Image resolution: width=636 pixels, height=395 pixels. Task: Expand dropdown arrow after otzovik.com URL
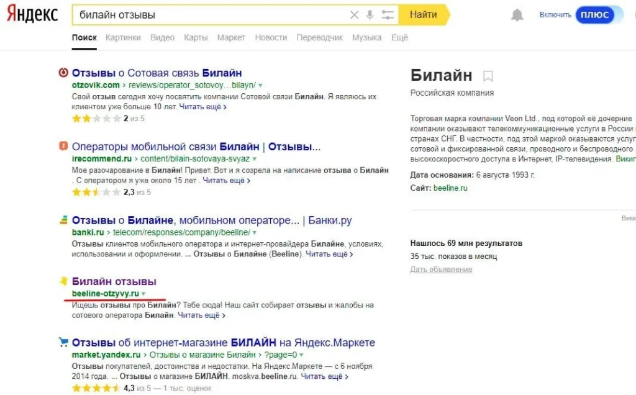pyautogui.click(x=260, y=86)
